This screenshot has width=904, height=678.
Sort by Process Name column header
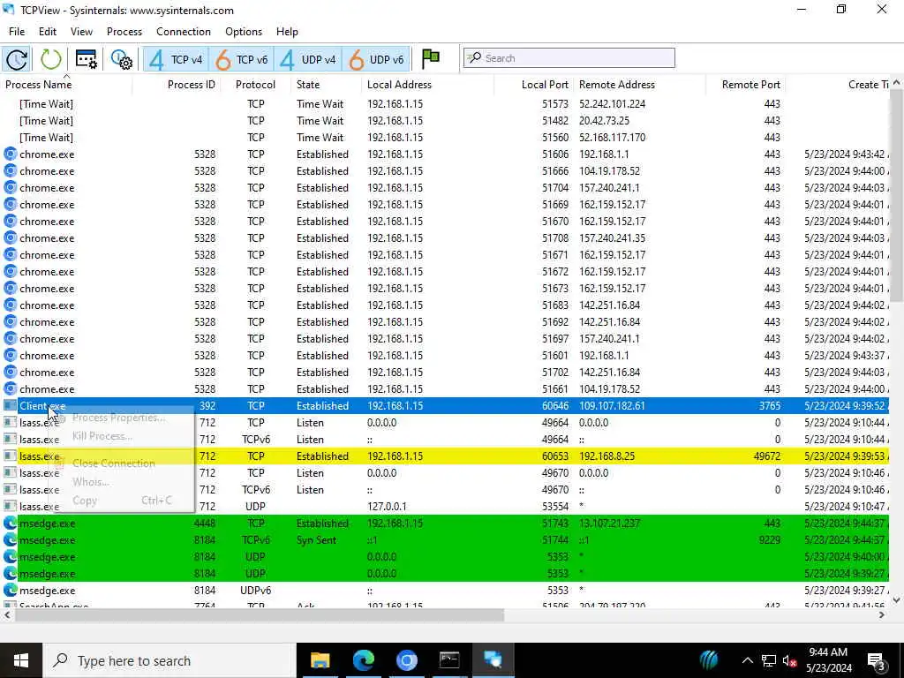67,85
